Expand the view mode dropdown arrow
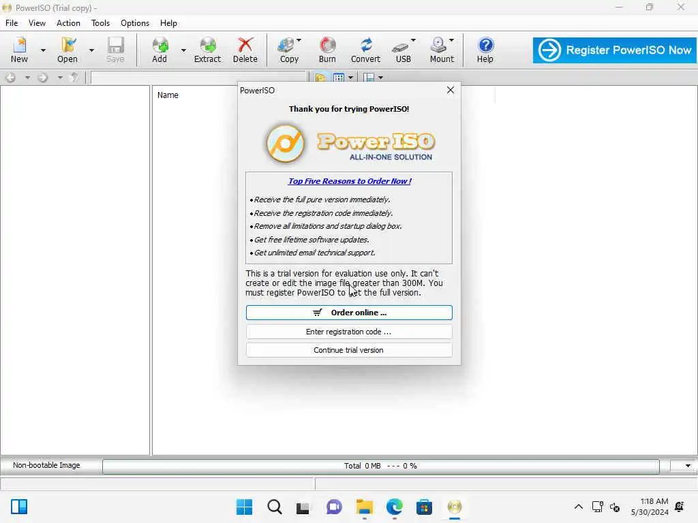Viewport: 698px width, 523px height. [x=351, y=78]
